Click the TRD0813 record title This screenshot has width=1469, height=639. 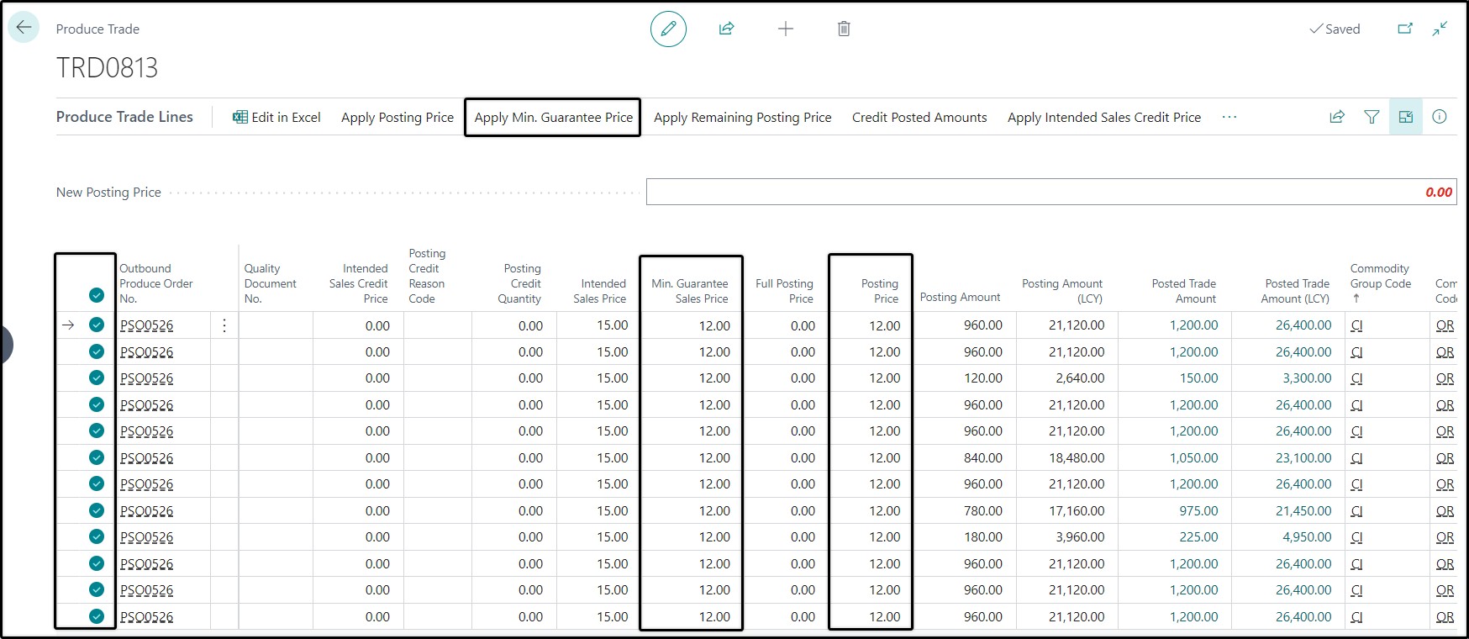click(107, 67)
